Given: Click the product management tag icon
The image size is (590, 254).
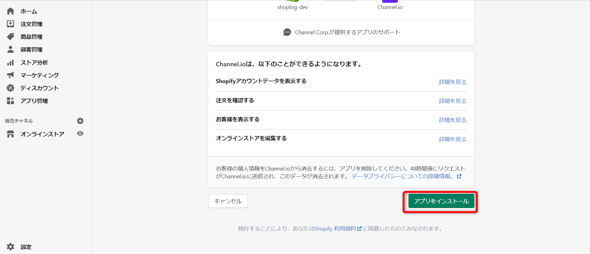Looking at the screenshot, I should [x=10, y=36].
